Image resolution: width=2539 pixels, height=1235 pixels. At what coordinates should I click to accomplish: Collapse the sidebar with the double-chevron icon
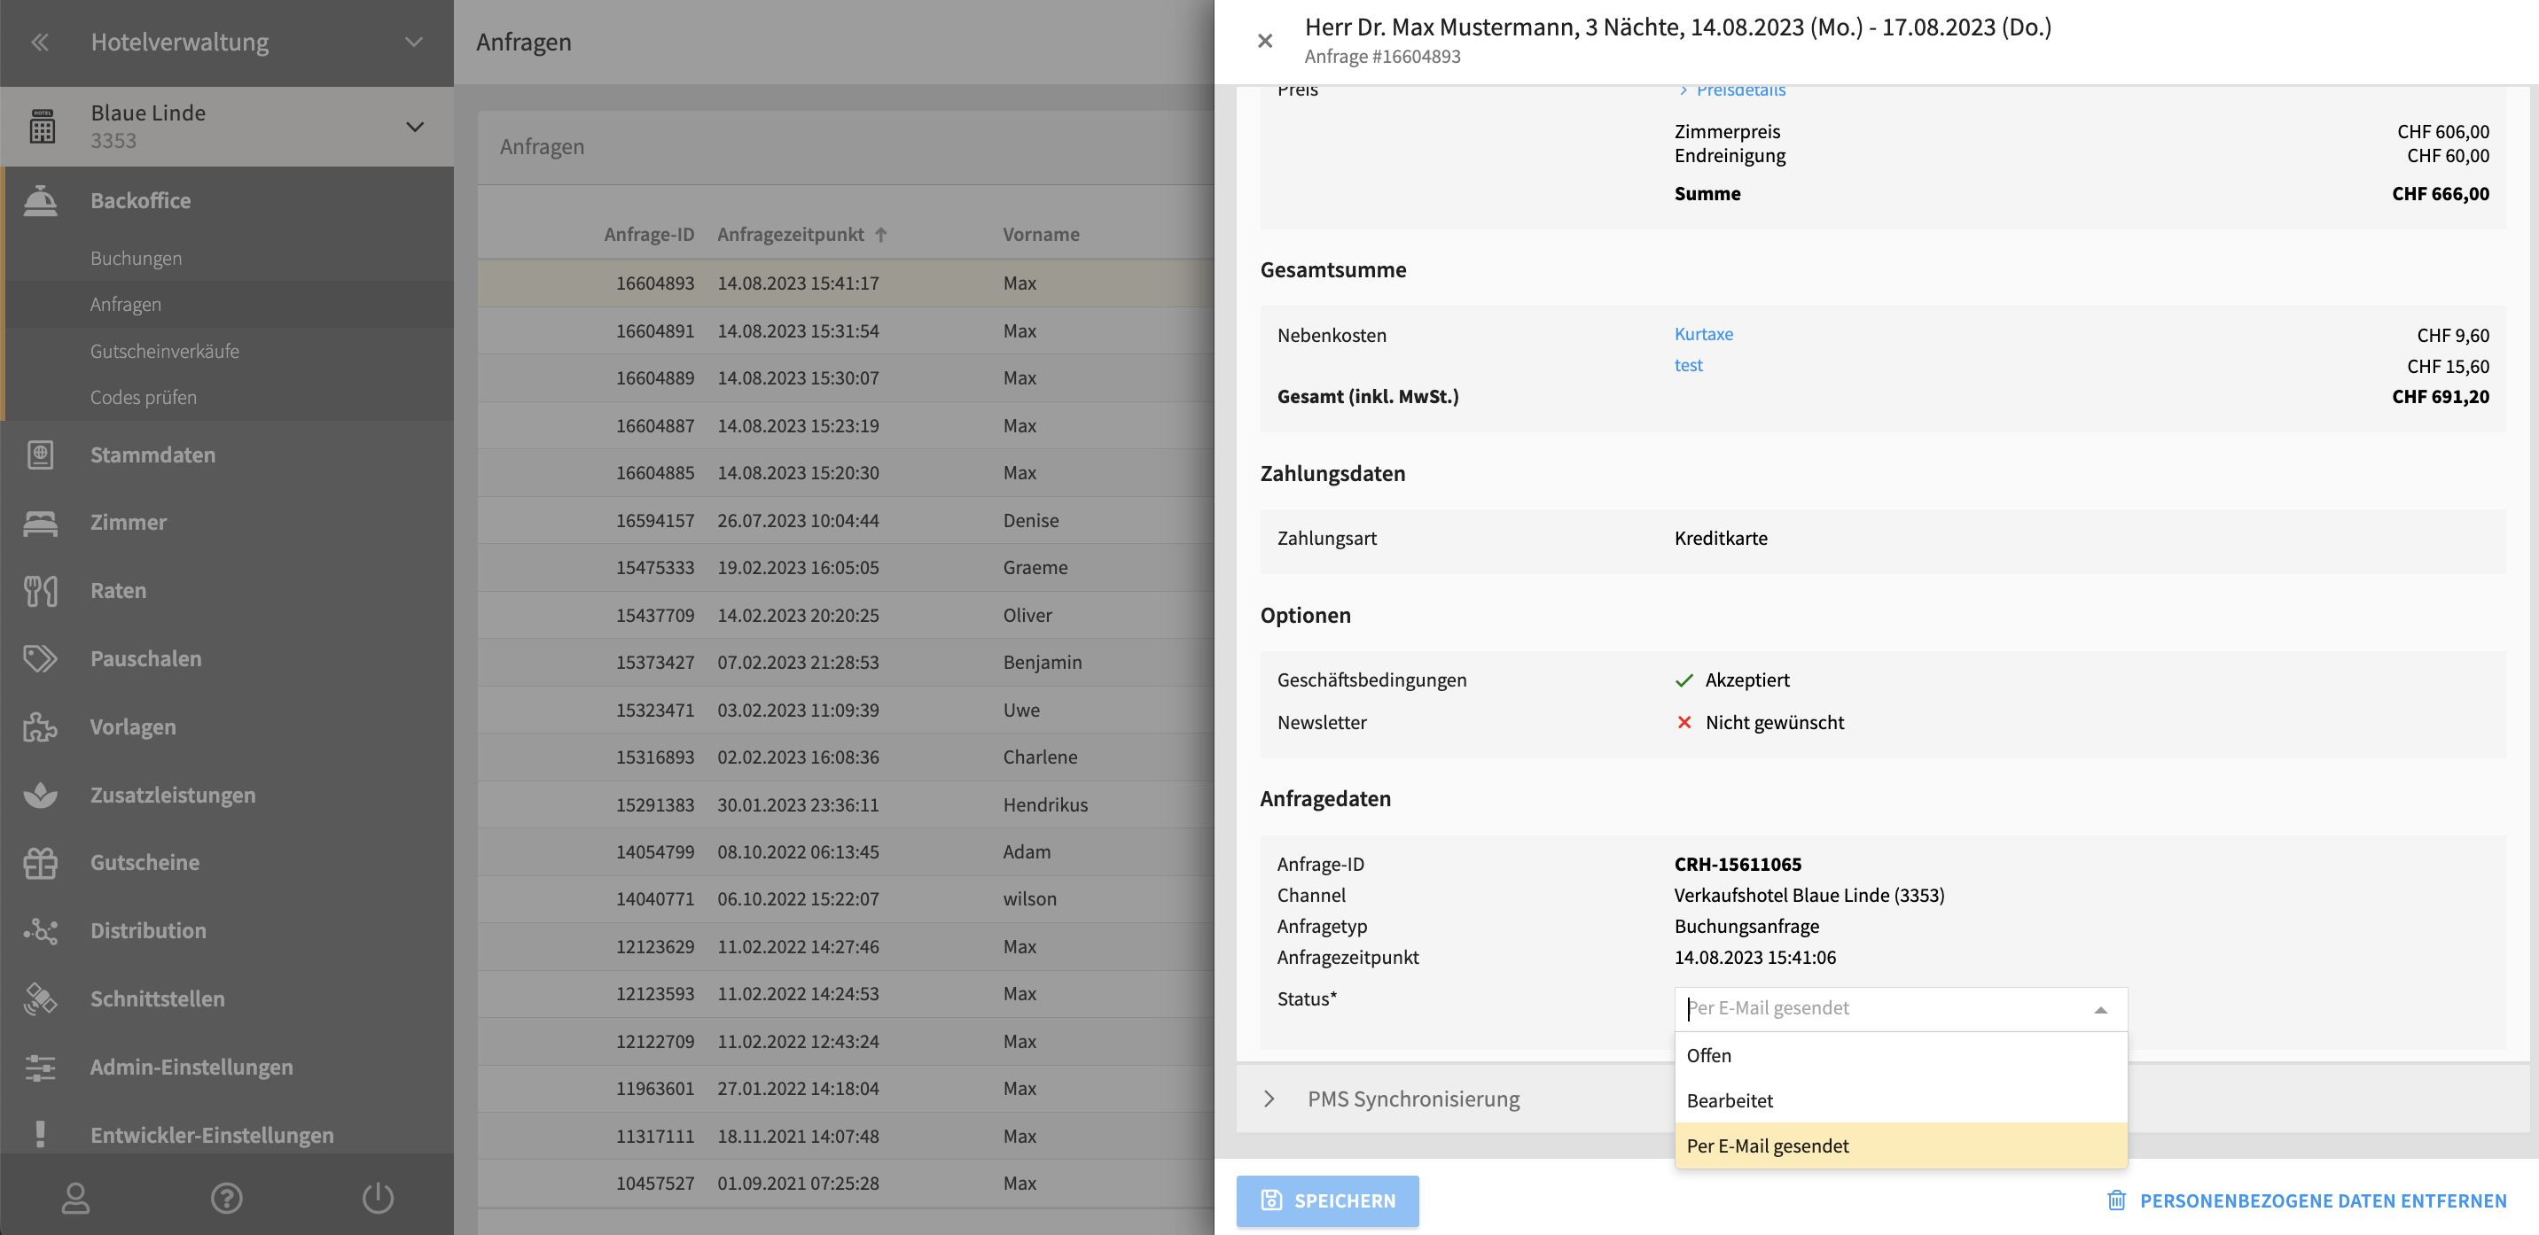pos(39,42)
